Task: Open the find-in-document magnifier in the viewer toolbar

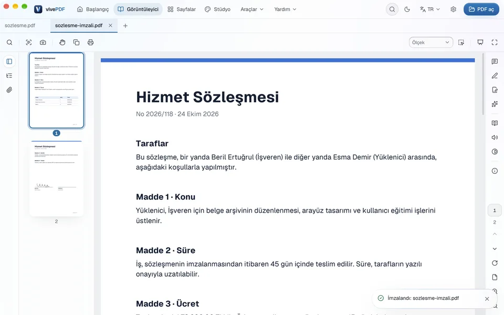Action: point(9,43)
